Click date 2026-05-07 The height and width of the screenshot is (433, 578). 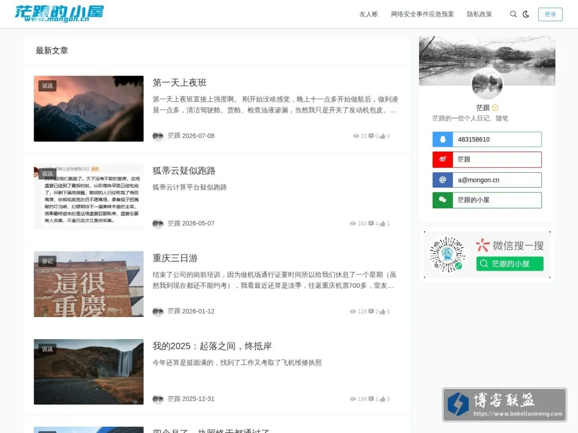198,224
